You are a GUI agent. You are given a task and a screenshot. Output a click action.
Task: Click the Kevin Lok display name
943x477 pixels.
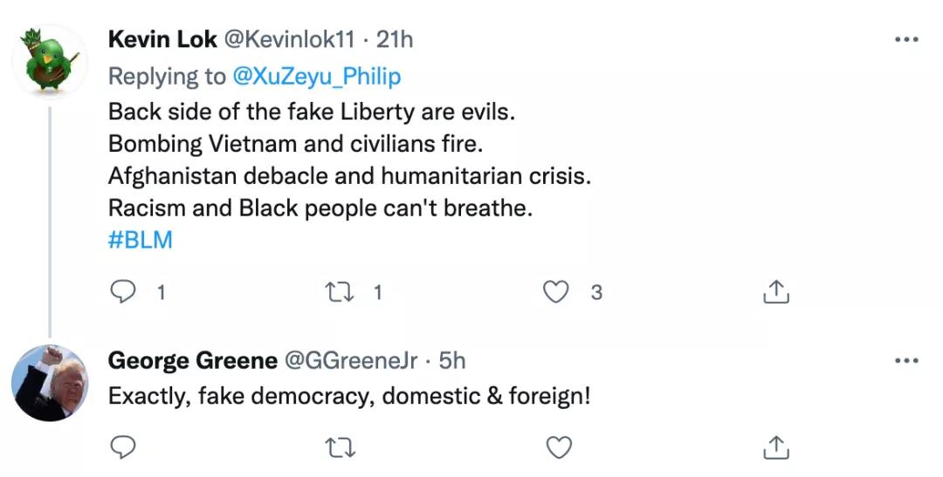point(162,40)
